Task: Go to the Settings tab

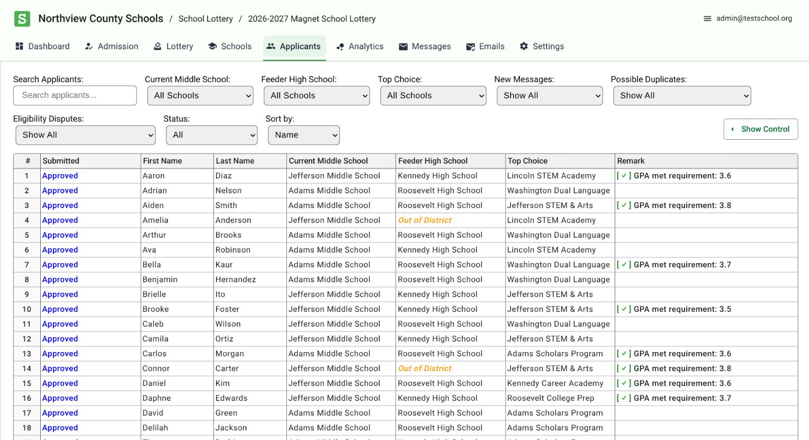Action: (542, 46)
